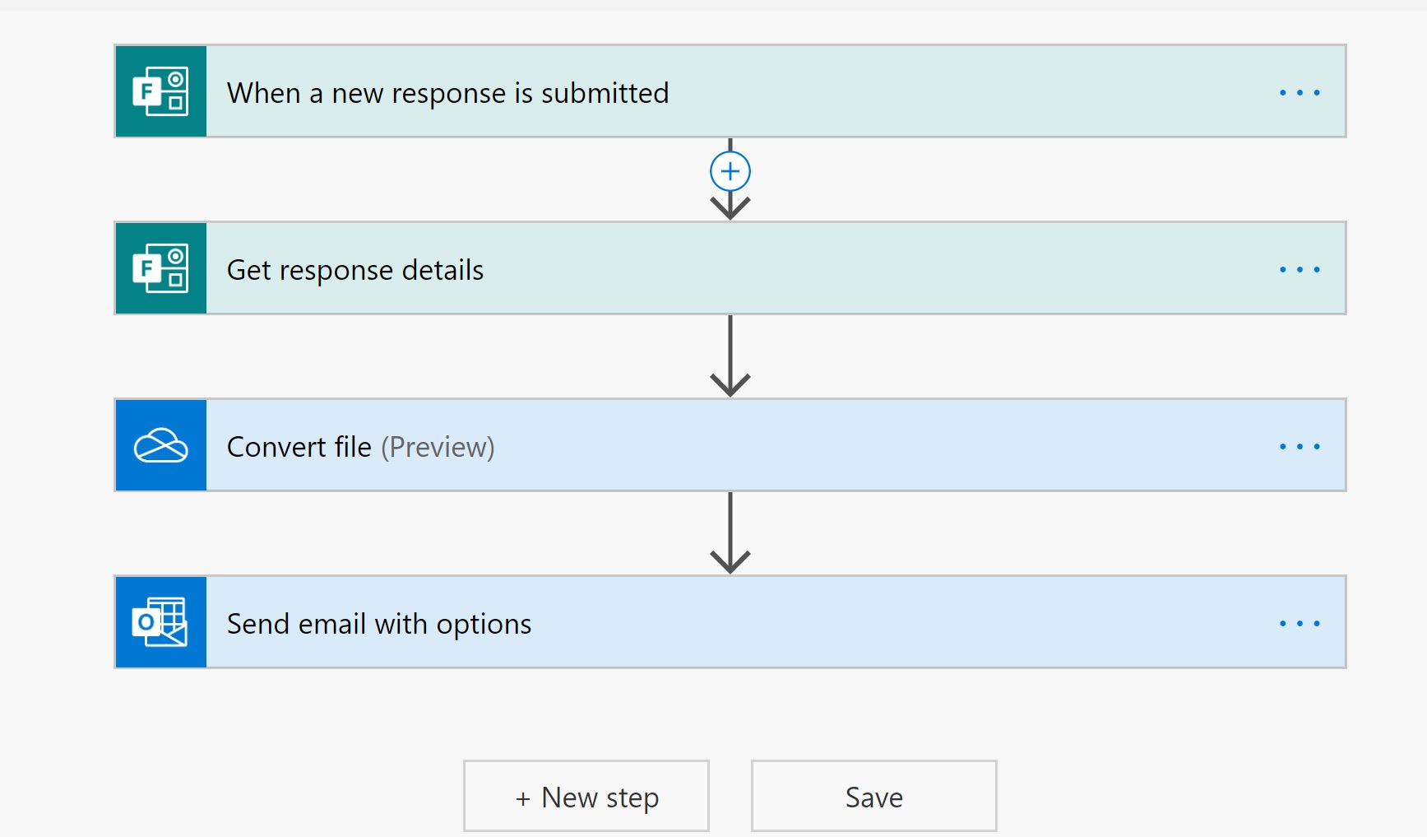Save the flow
Image resolution: width=1427 pixels, height=837 pixels.
pyautogui.click(x=873, y=795)
